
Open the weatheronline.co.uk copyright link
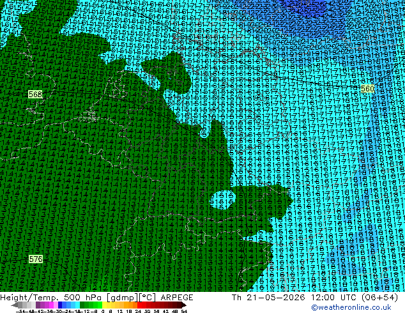click(x=351, y=307)
